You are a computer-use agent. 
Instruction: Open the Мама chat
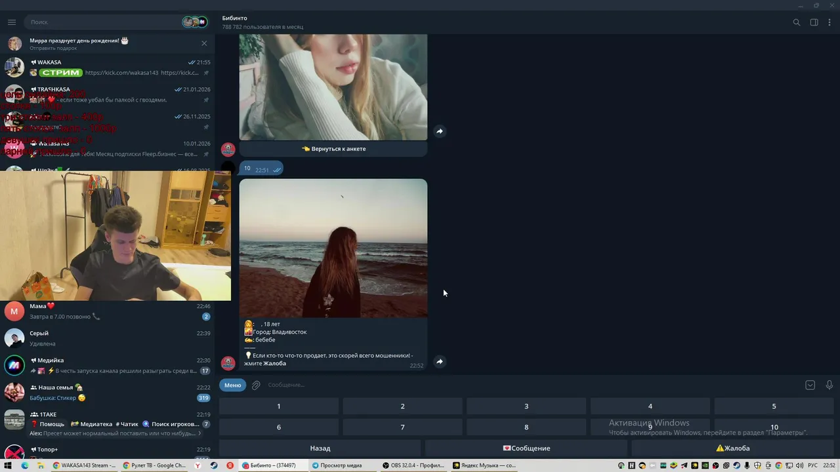(108, 311)
